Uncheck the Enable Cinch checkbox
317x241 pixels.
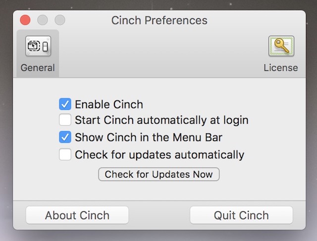(65, 104)
